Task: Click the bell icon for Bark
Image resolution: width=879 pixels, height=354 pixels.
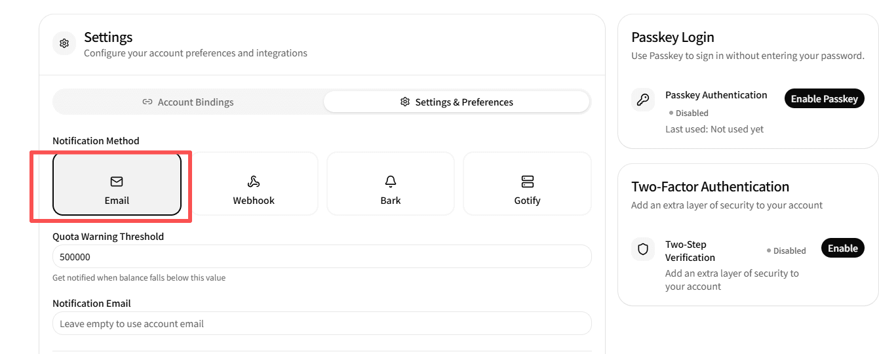Action: tap(391, 182)
